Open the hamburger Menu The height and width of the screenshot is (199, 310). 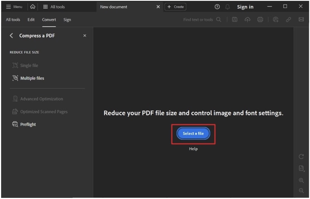coord(14,7)
